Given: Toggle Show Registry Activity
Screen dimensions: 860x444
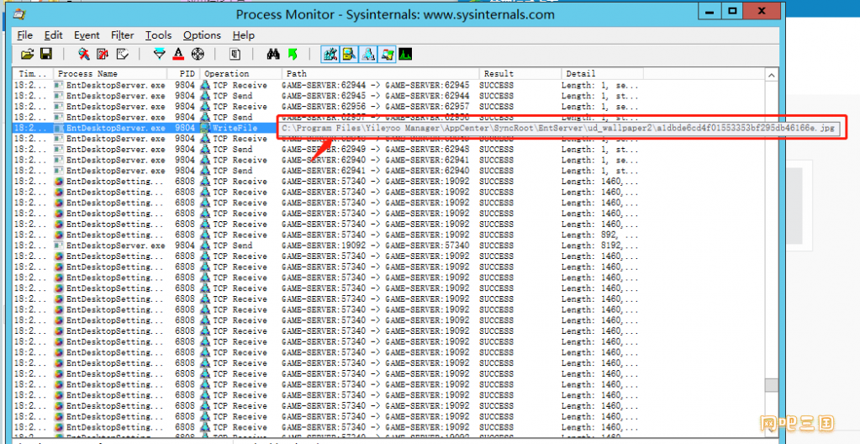Looking at the screenshot, I should coord(330,54).
